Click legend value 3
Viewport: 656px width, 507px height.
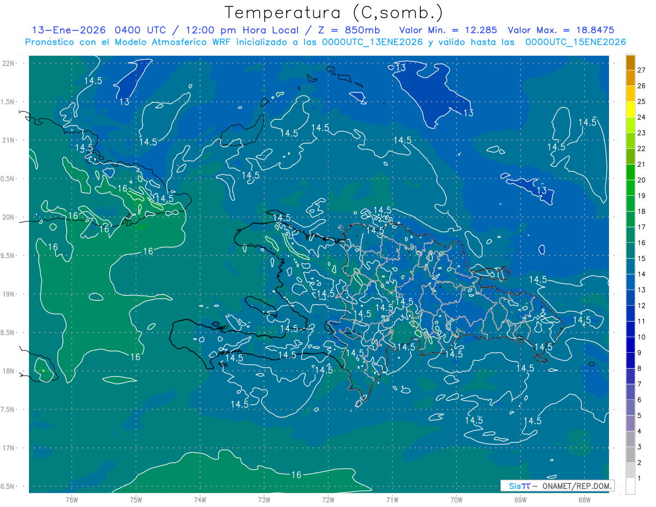pyautogui.click(x=640, y=447)
